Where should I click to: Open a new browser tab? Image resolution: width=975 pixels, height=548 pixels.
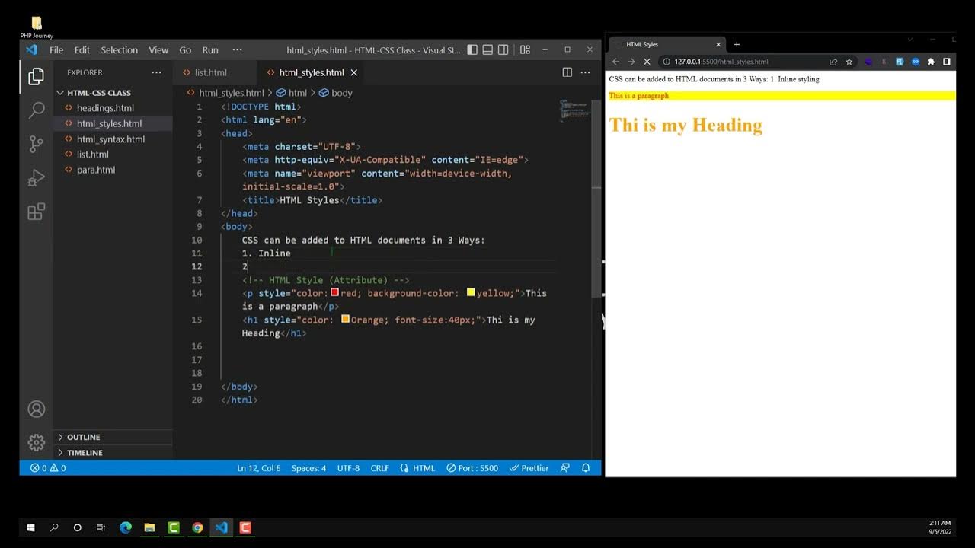click(x=737, y=44)
